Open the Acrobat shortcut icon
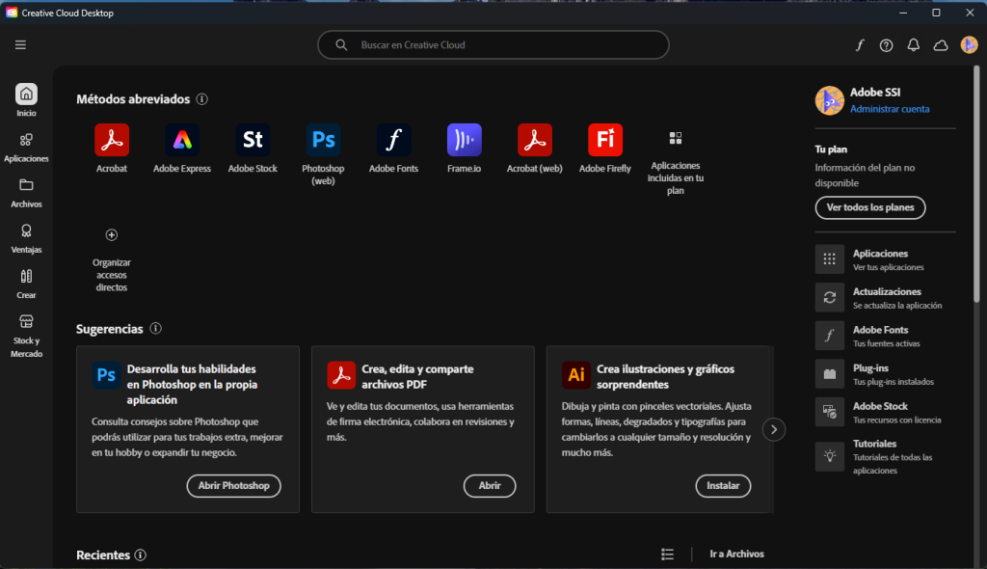 [x=112, y=141]
